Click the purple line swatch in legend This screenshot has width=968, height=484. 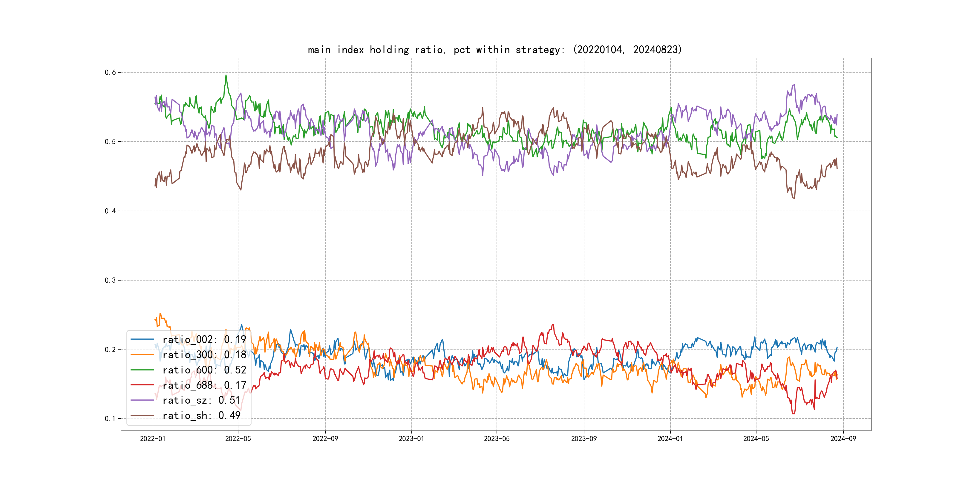point(142,400)
